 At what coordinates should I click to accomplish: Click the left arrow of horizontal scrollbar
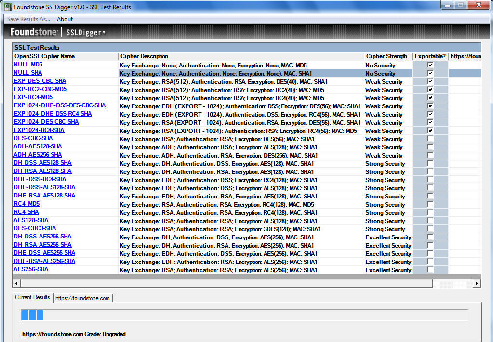click(15, 284)
